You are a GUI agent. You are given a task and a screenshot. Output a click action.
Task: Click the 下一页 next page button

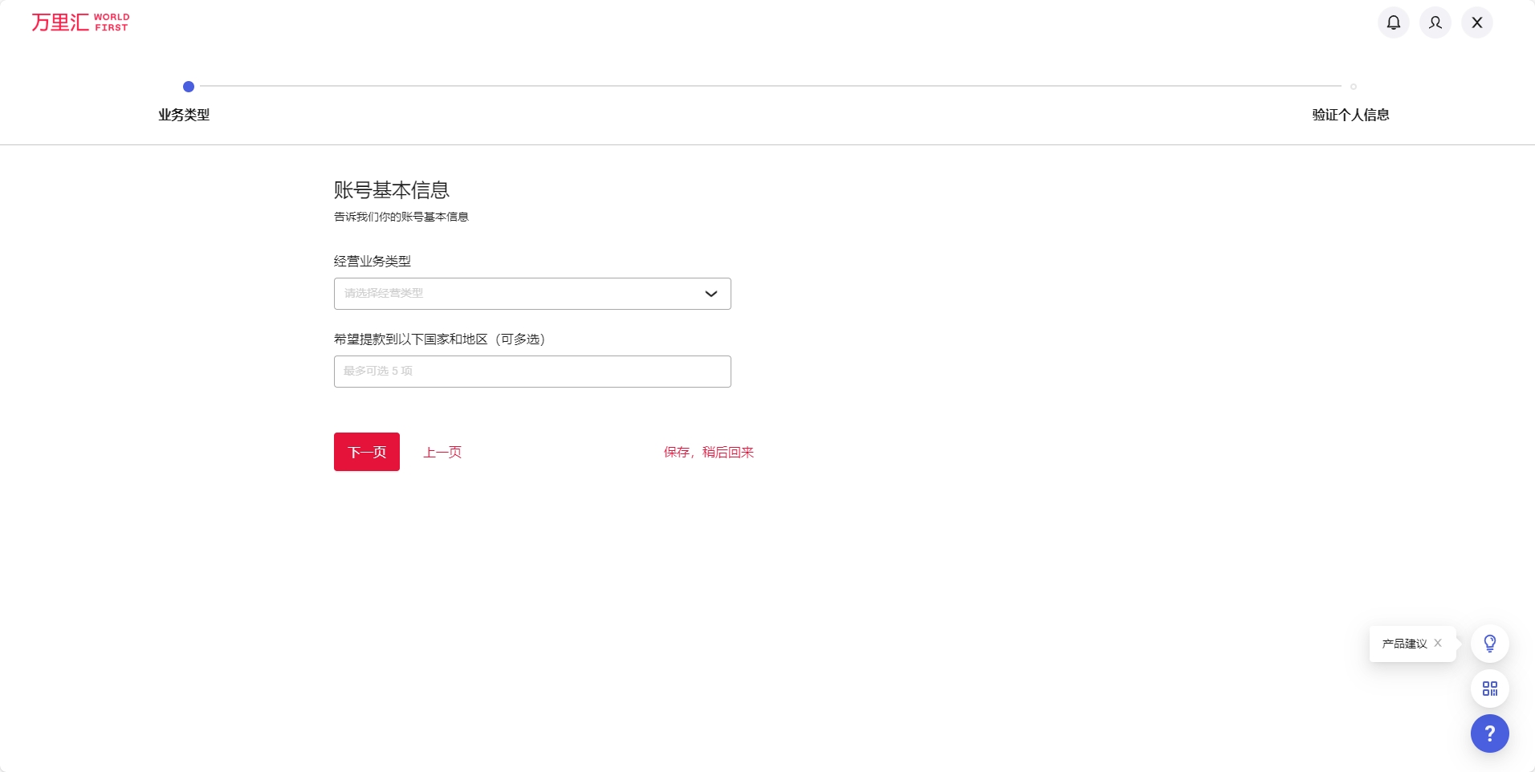367,452
